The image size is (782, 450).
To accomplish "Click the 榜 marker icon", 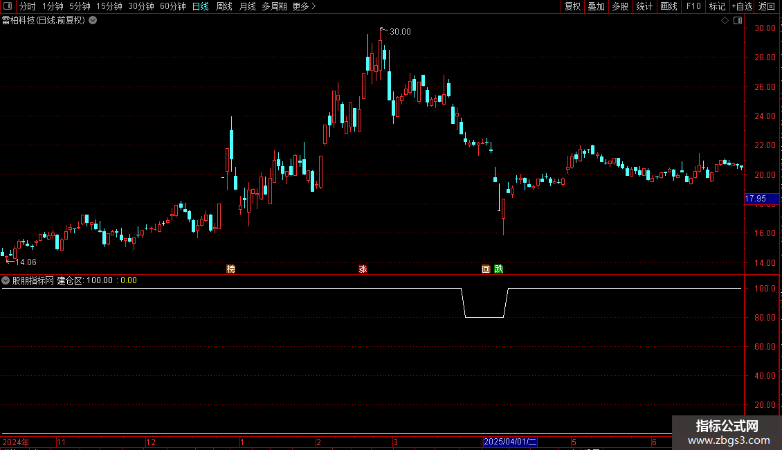I will [231, 269].
